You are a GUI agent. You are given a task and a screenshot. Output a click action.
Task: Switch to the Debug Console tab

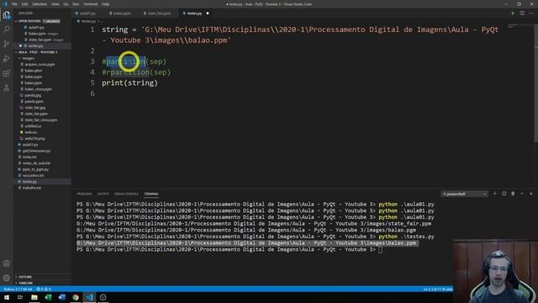126,194
